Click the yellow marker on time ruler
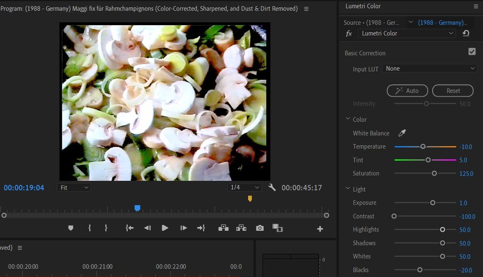Screen dimensions: 483x277 (x=250, y=199)
